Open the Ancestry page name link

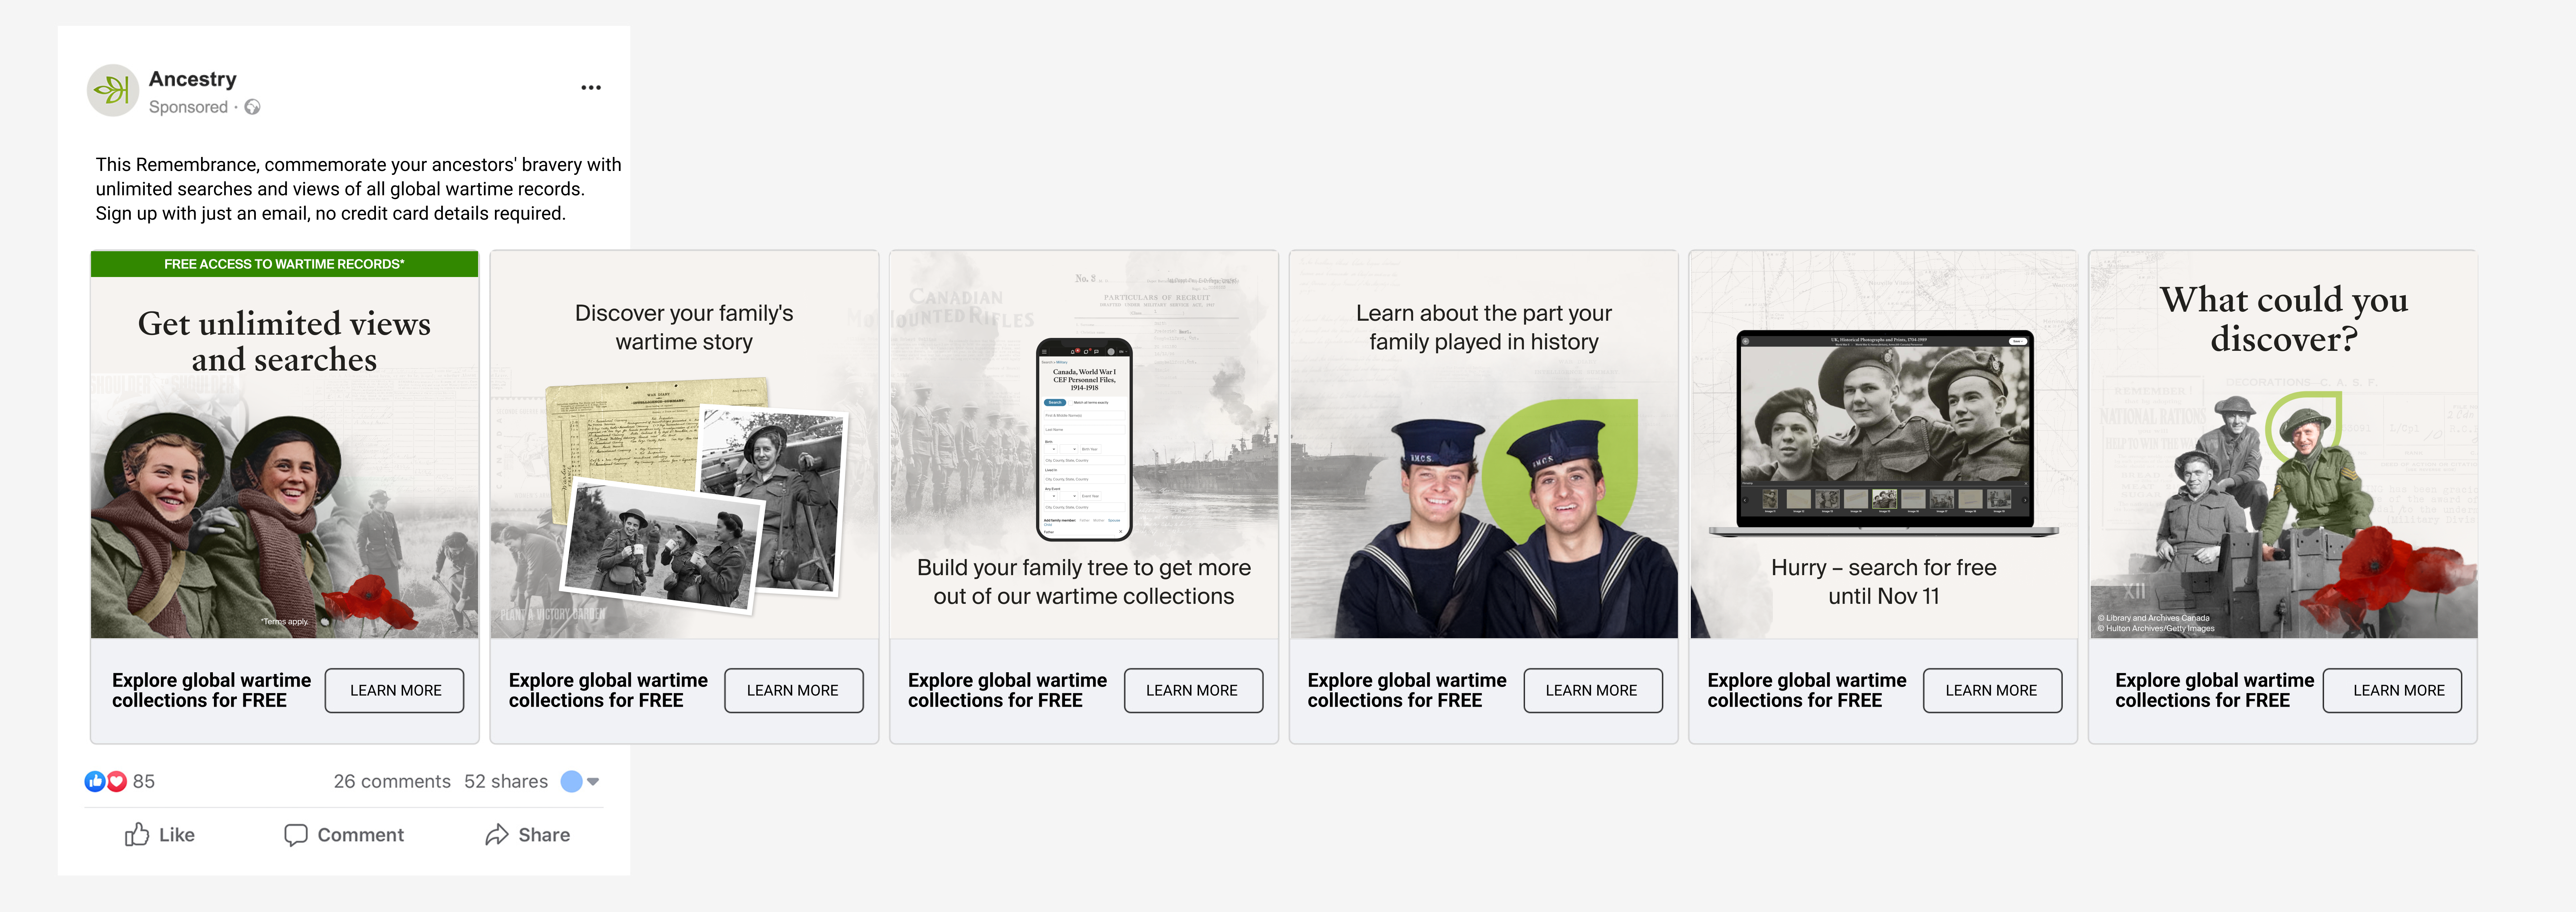[193, 79]
